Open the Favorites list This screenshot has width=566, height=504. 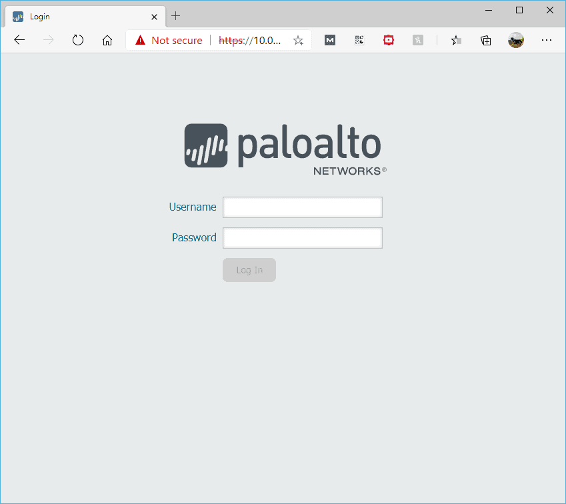point(456,40)
